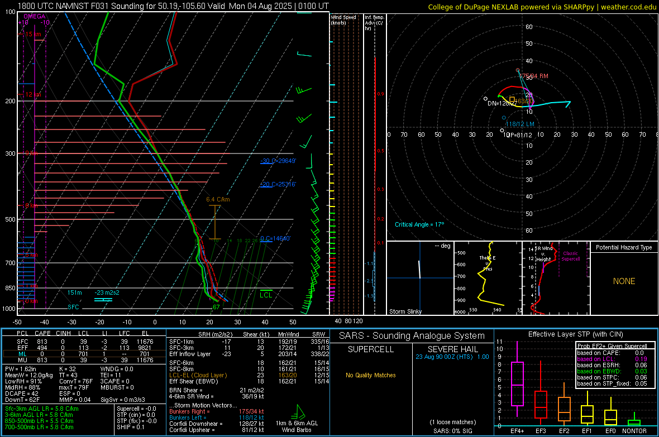Select the SFC parcel row in the parcel table

pyautogui.click(x=84, y=342)
